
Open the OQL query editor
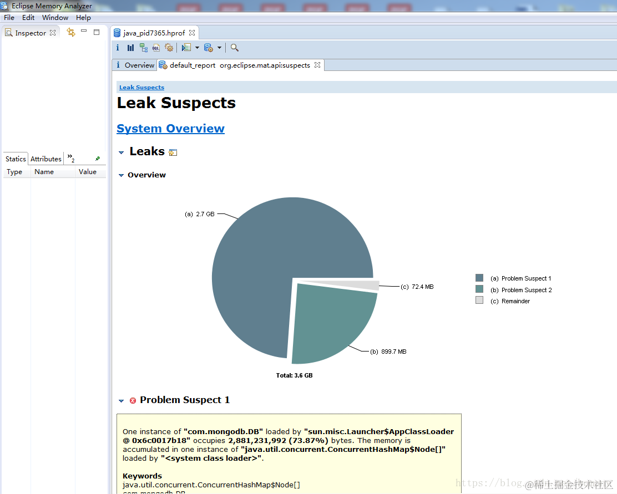[156, 48]
